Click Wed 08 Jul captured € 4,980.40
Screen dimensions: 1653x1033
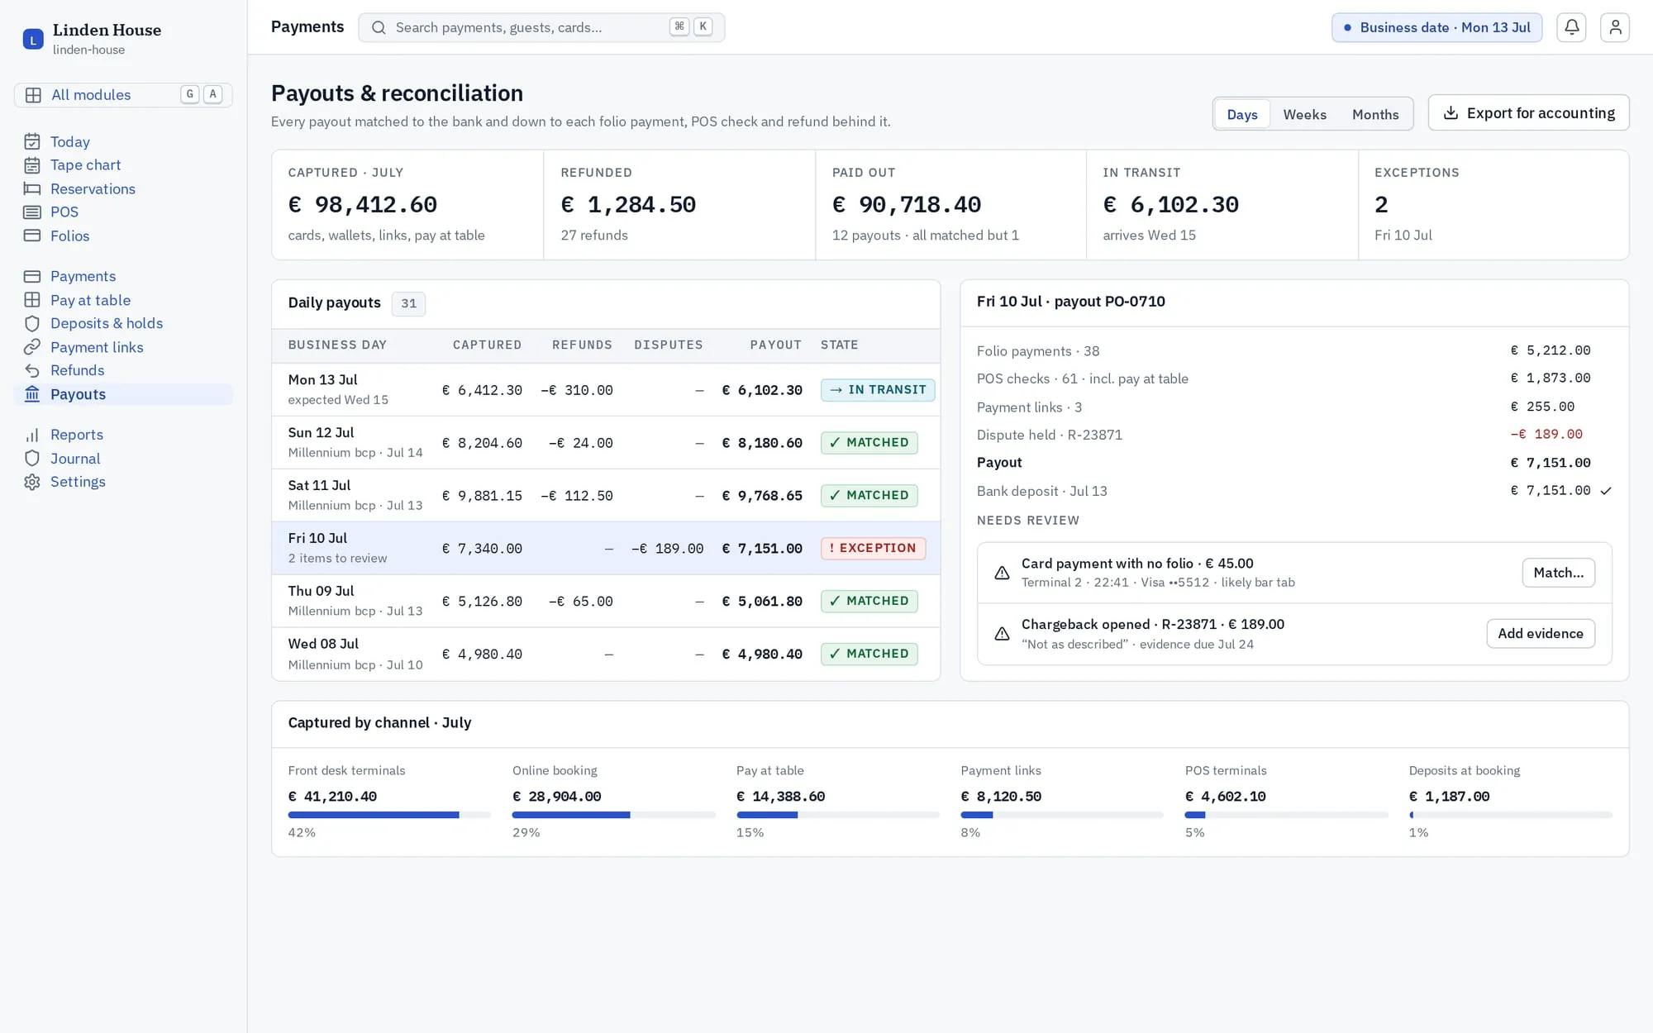[x=482, y=655]
